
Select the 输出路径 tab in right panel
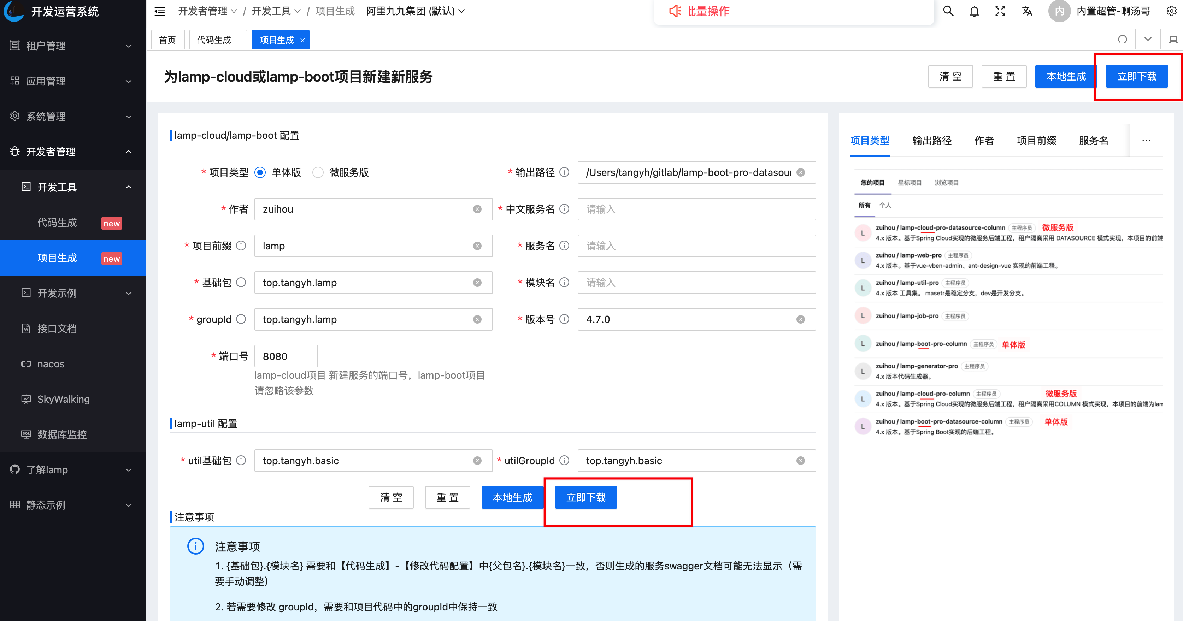tap(931, 141)
